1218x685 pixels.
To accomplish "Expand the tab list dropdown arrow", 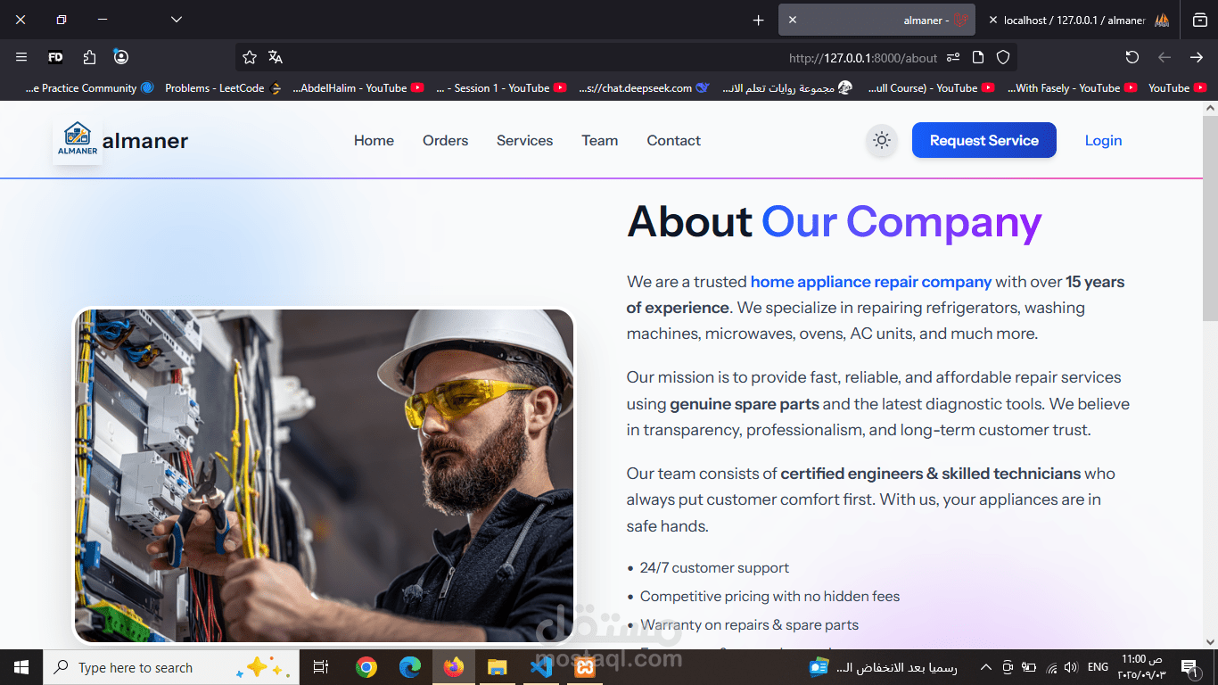I will click(x=177, y=20).
